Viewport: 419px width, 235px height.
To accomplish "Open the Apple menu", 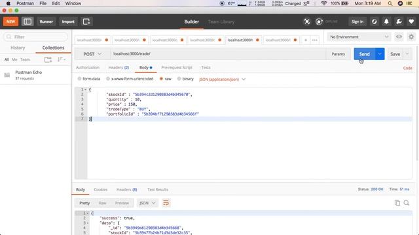I will coord(9,3).
